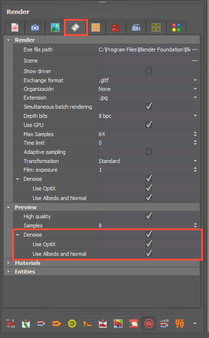This screenshot has height=338, width=209.
Task: Select the landscape picture tab icon
Action: 55,27
